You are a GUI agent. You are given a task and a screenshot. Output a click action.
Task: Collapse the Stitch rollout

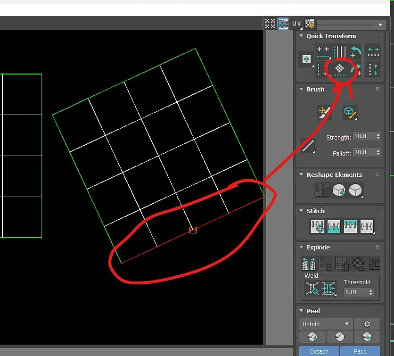tap(301, 211)
